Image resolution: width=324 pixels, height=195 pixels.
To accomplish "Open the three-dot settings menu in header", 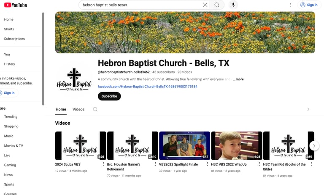I will 291,5.
